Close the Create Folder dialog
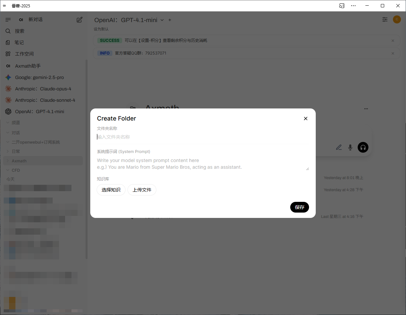The image size is (406, 315). coord(305,119)
